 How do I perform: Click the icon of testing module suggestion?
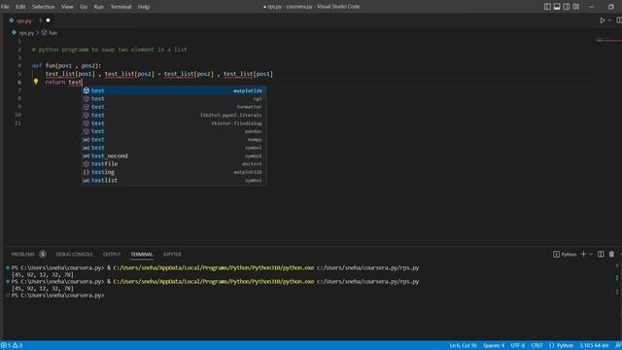(86, 172)
